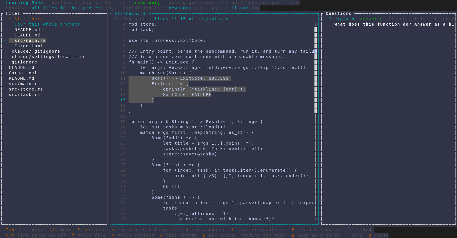Click 'c ask for a change' shortcut
457x238 pixels.
pos(200,230)
